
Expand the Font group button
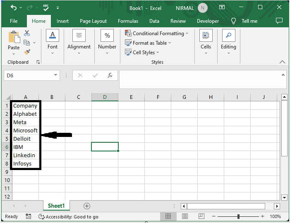click(53, 42)
